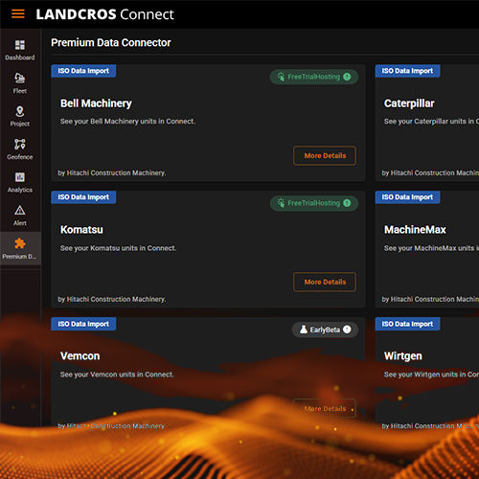Click EarlyBeta badge on Vemcon card
This screenshot has width=479, height=479.
click(x=325, y=330)
